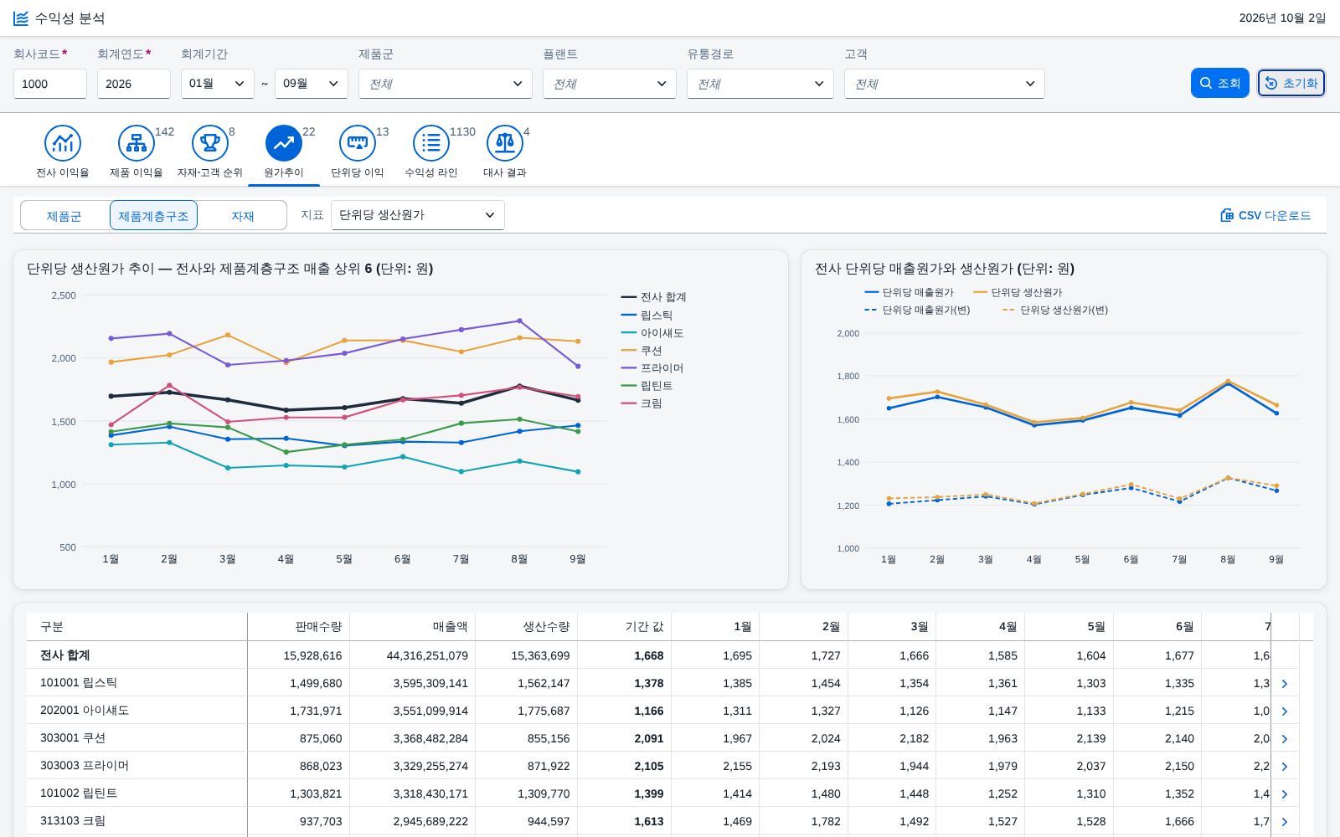This screenshot has width=1340, height=837.
Task: Open detail arrow for 크림 row
Action: click(x=1284, y=822)
